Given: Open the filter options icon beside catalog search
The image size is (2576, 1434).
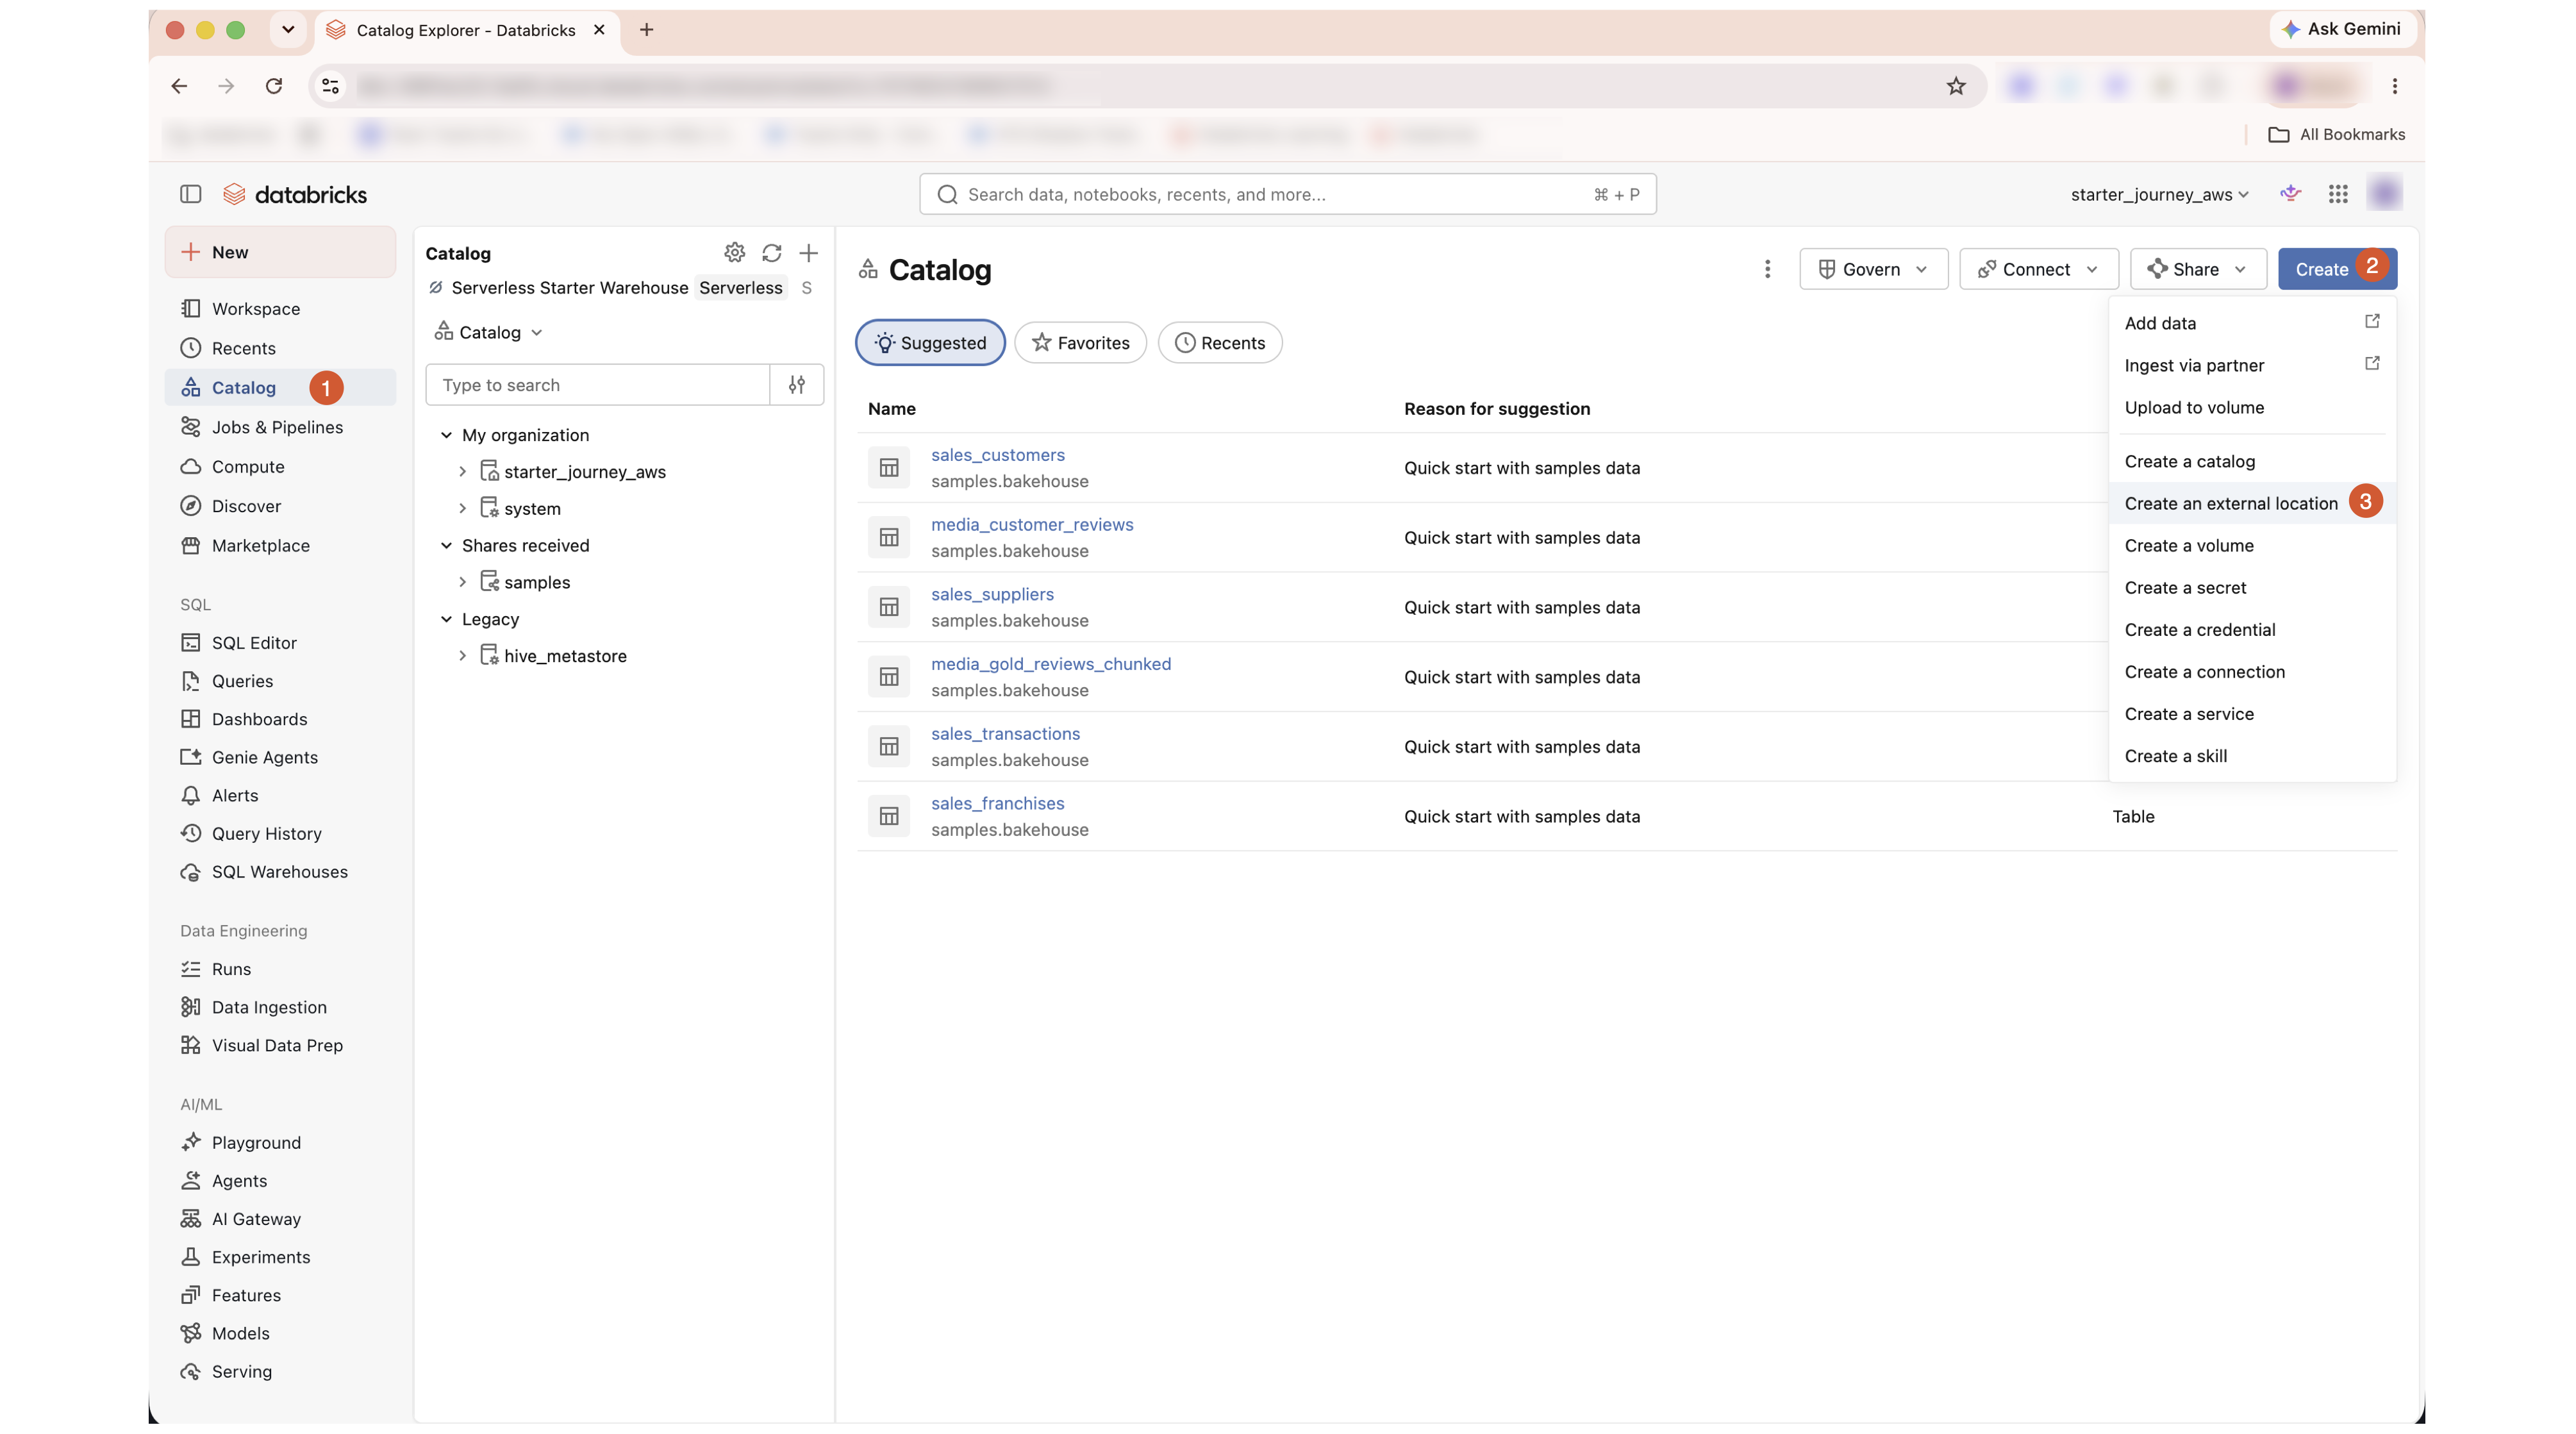Looking at the screenshot, I should point(797,385).
